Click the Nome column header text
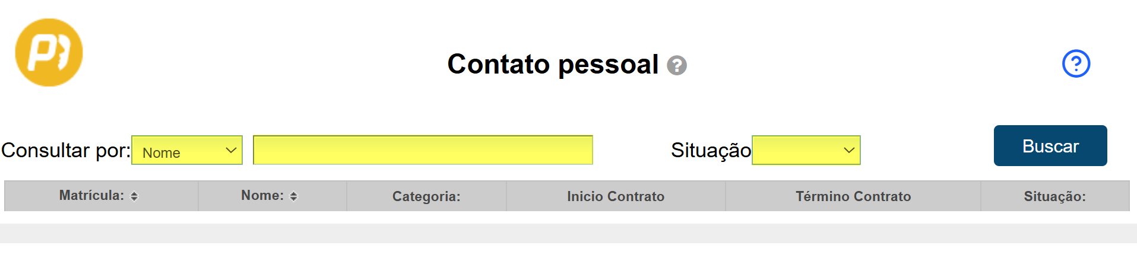Image resolution: width=1137 pixels, height=261 pixels. 262,196
